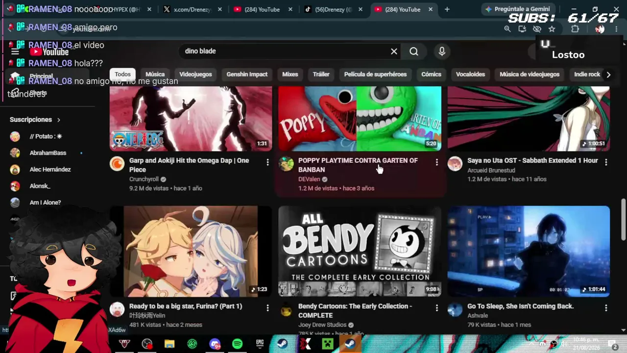Open POPPY PLAYTIME CONTRA GARTEN OF BANBAN title

pos(358,165)
